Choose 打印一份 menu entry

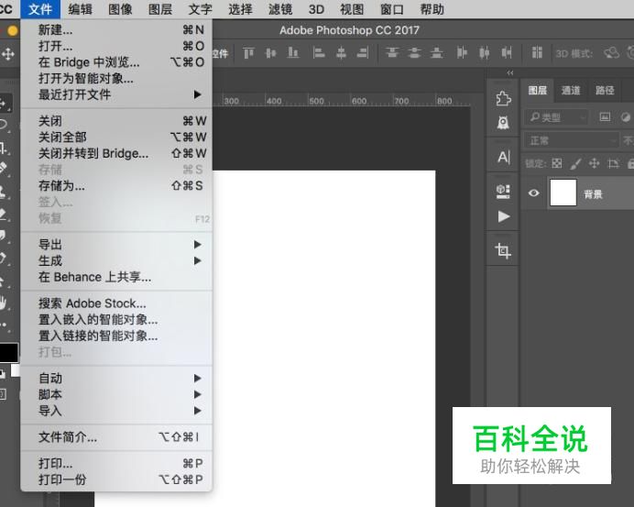116,479
